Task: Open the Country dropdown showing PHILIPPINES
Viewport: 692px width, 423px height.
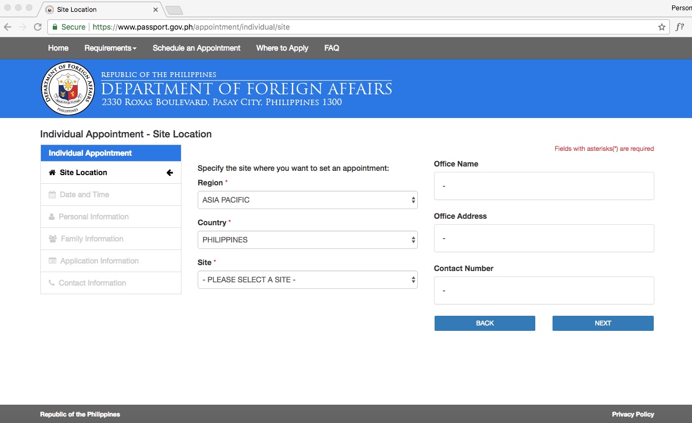Action: [x=307, y=239]
